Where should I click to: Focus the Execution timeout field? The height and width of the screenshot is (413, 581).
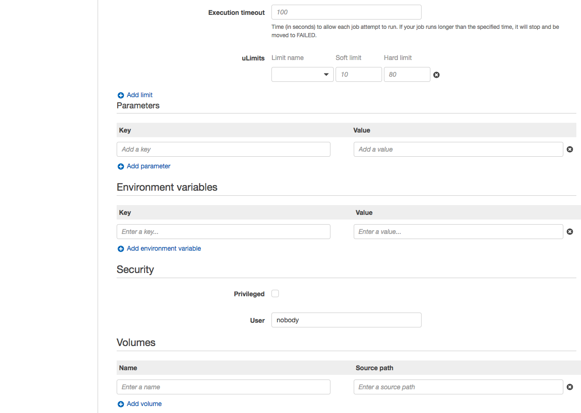tap(346, 12)
